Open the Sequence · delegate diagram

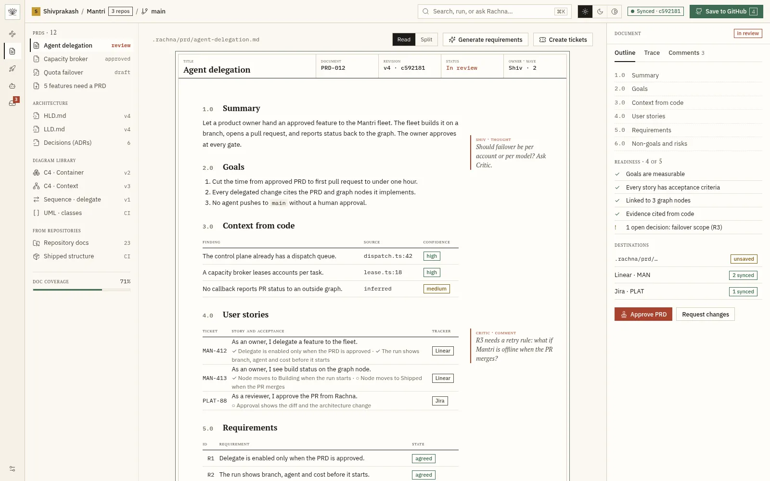(82, 199)
